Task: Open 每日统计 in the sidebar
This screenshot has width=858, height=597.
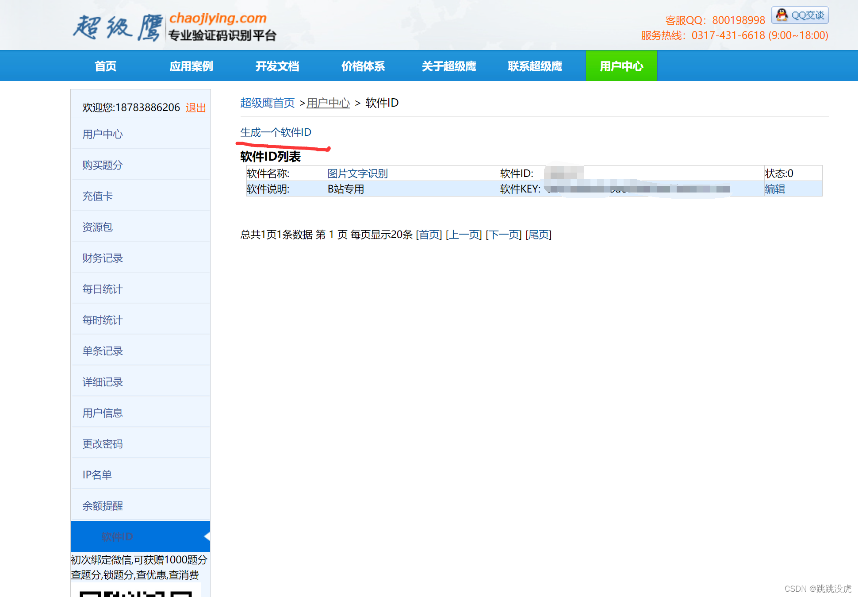Action: [x=103, y=289]
